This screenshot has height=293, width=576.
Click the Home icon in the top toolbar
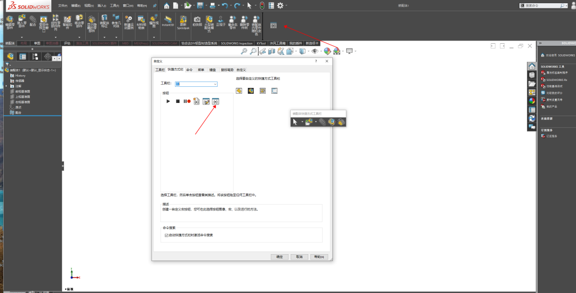click(x=167, y=5)
